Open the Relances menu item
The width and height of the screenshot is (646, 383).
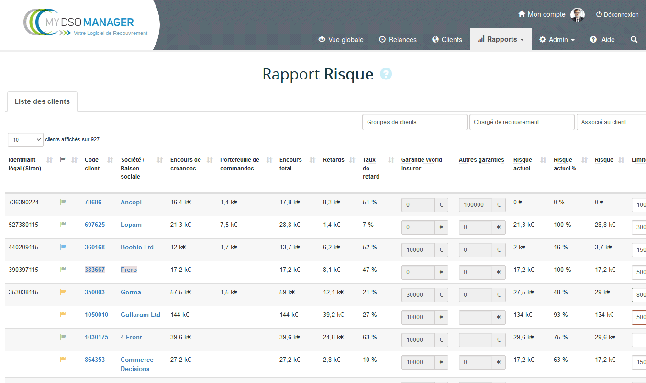click(x=398, y=40)
